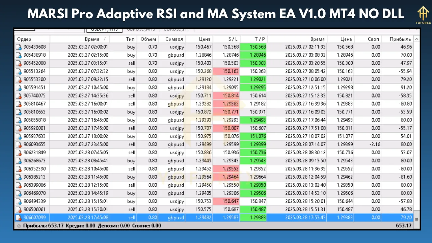
Task: Click the close time 2025.03.27 12:51:15
Action: 305,87
